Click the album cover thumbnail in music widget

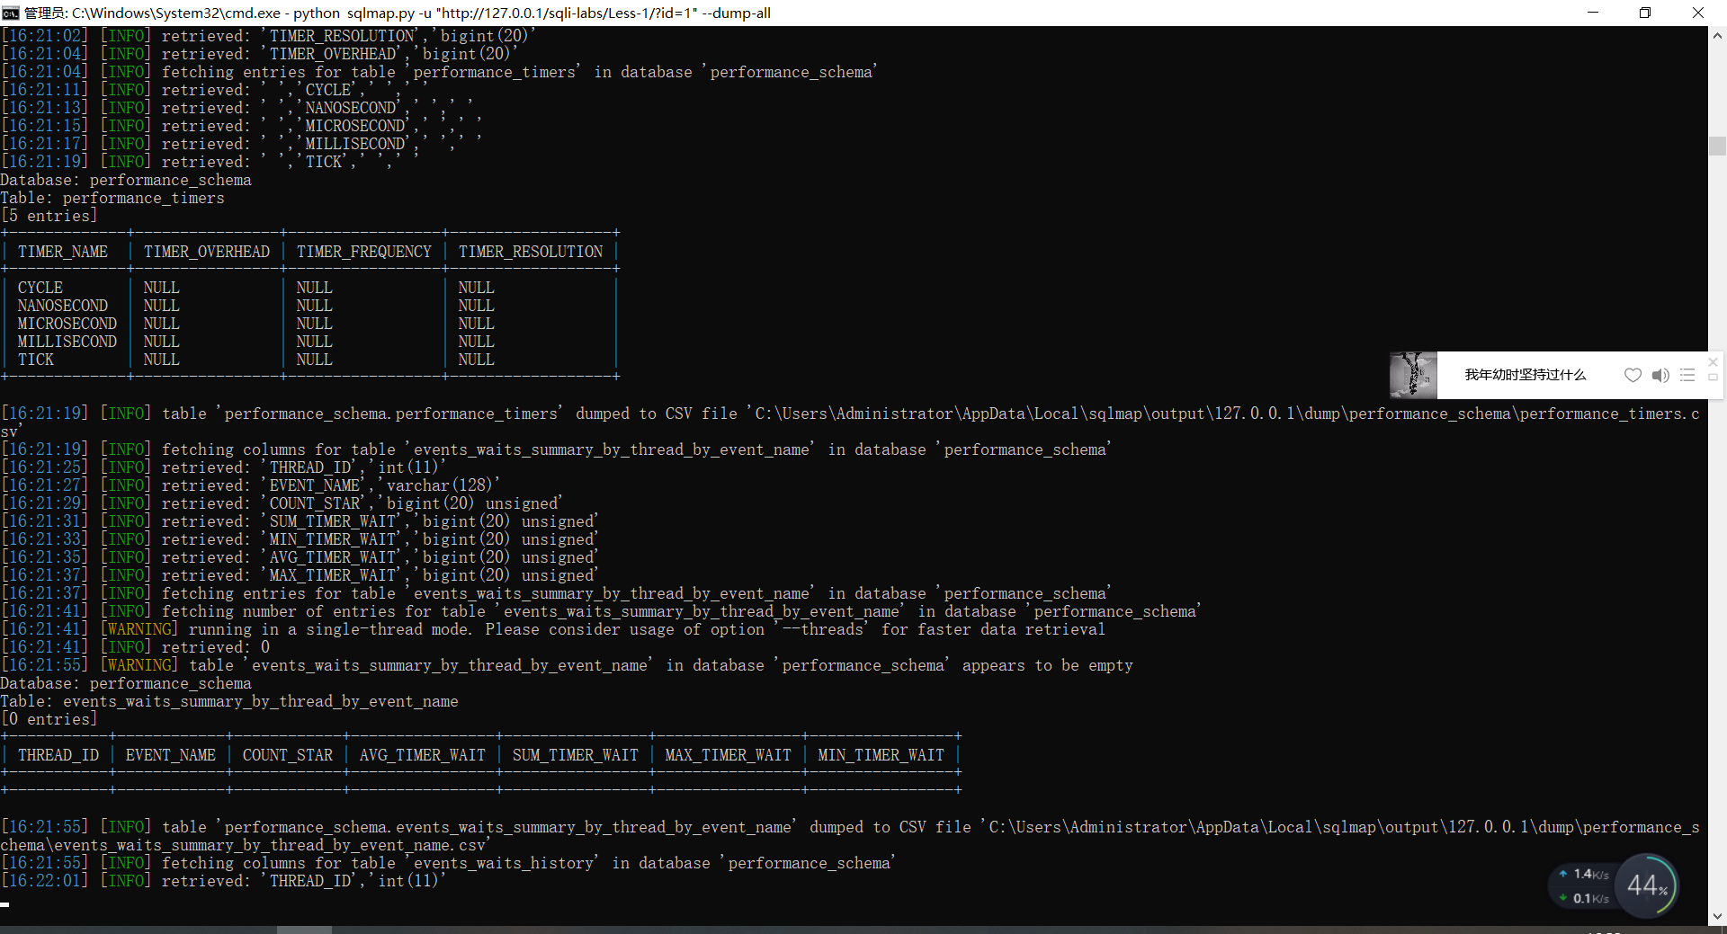[x=1413, y=375]
